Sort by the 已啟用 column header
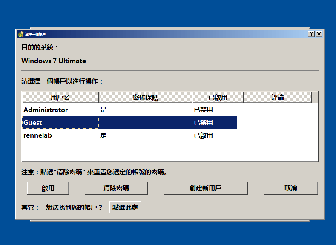 (x=218, y=97)
